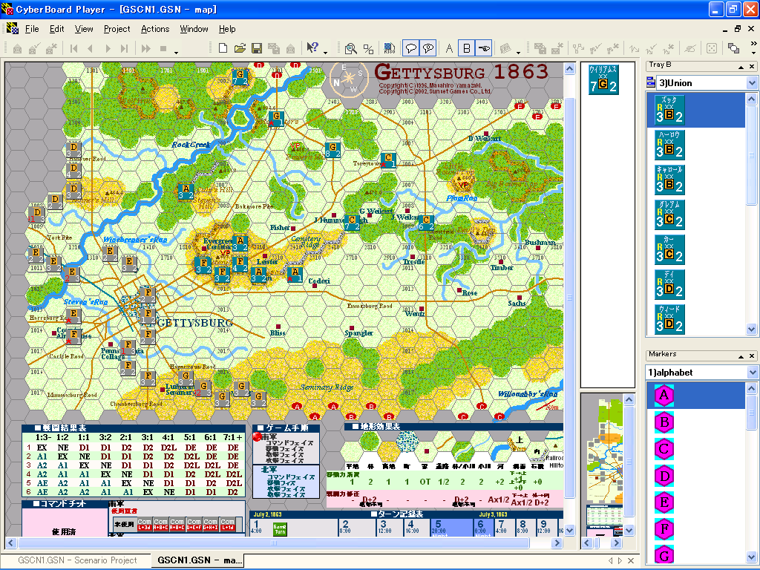
Task: Collapse the Markers panel arrow
Action: point(741,356)
